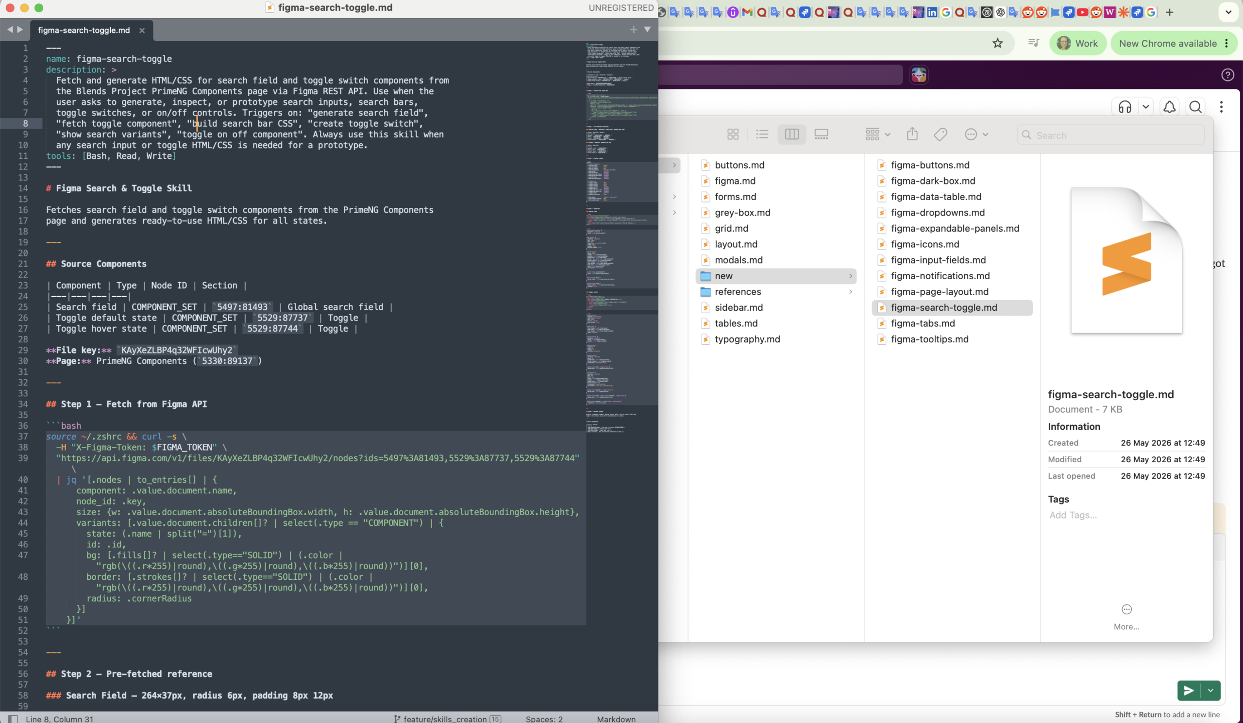This screenshot has height=723, width=1243.
Task: Open the Work Chrome profile button
Action: 1077,43
